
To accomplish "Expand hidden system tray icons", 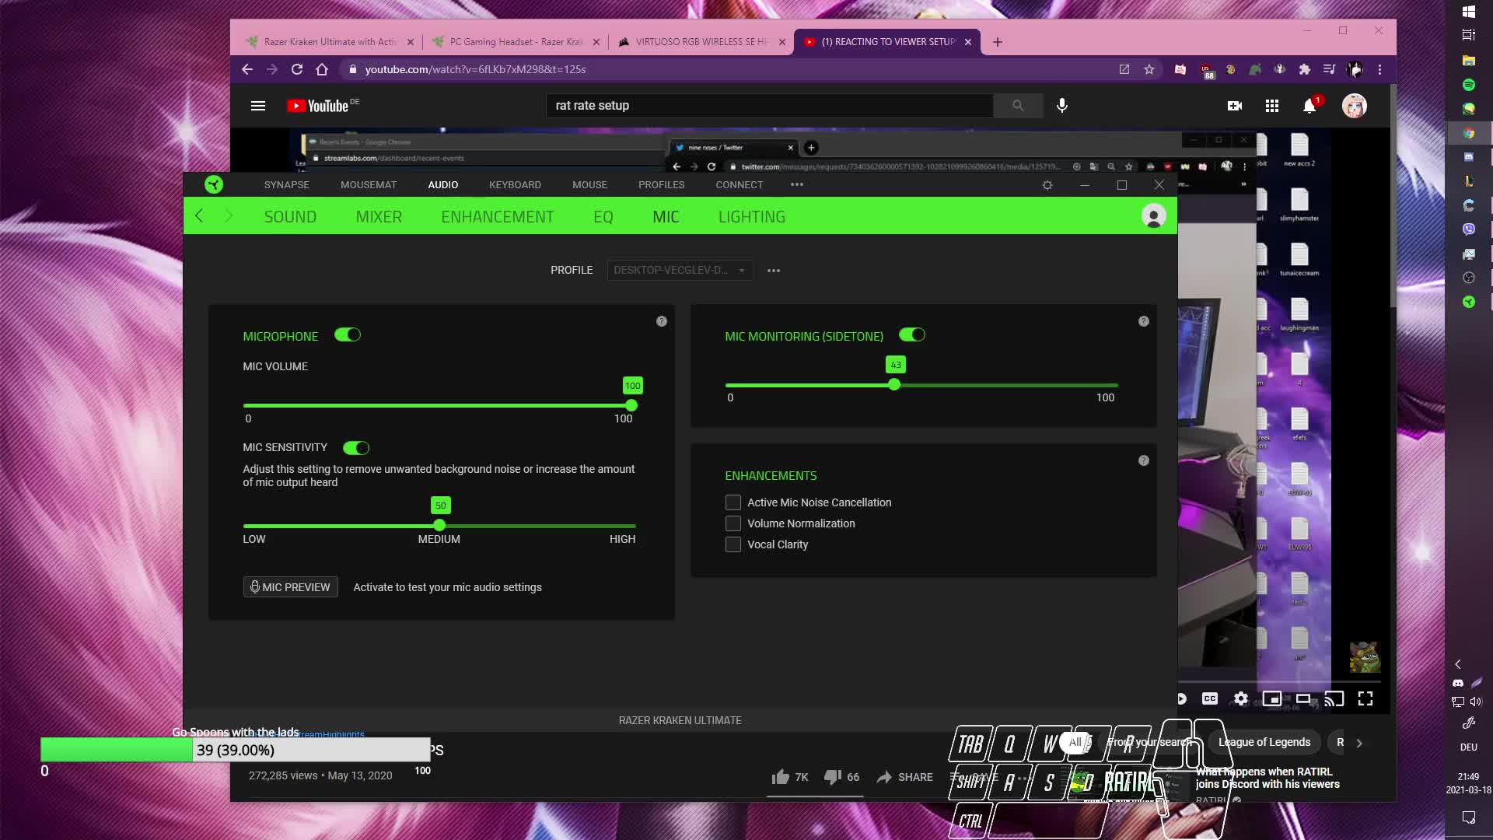I will [x=1458, y=664].
